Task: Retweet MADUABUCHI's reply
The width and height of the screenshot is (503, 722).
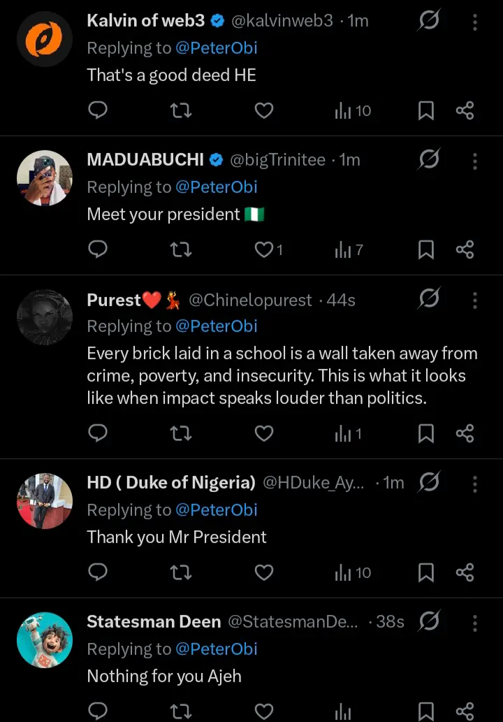Action: click(181, 250)
